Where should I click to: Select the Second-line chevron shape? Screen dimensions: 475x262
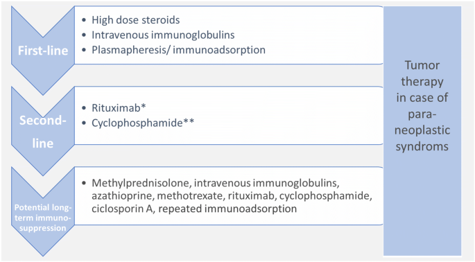[x=43, y=131]
